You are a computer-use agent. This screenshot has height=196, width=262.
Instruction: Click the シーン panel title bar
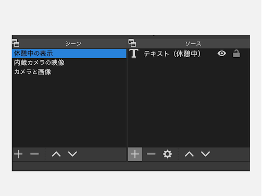[x=73, y=43]
